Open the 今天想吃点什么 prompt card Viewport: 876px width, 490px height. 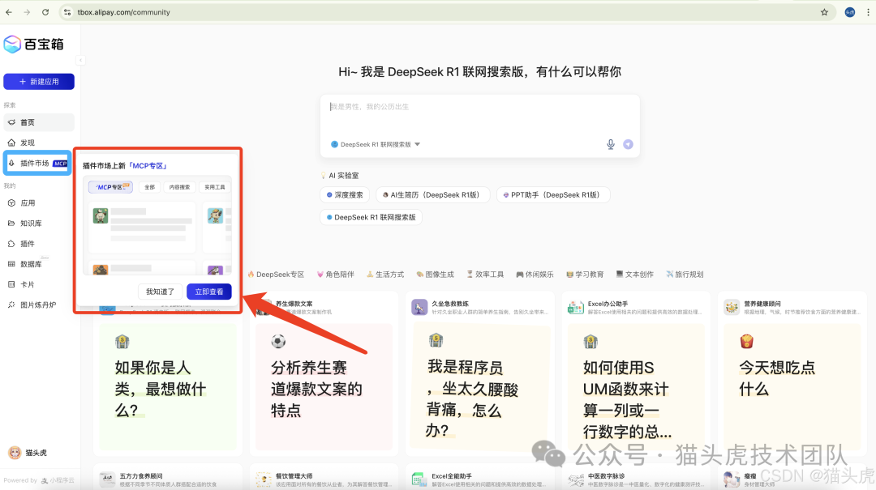click(x=792, y=387)
